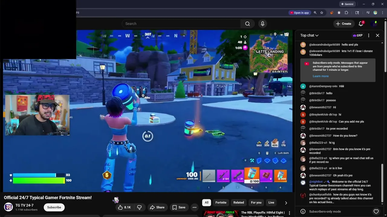The width and height of the screenshot is (387, 217).
Task: Click username @AaronDempsey-n4n in chat
Action: (323, 86)
